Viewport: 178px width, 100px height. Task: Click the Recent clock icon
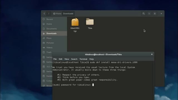[44, 19]
